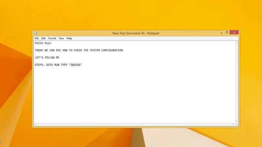Click the vertical scrollbar up arrow
262x147 pixels.
(236, 43)
